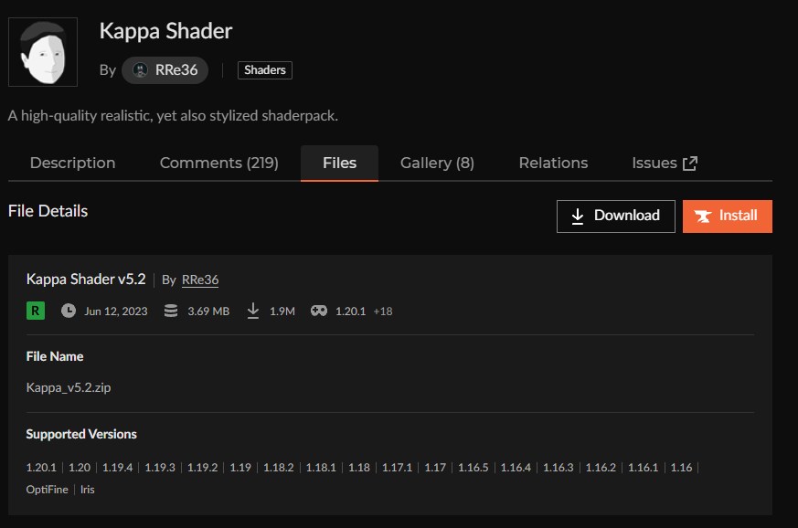Click the game controller icon near 1.20.1
Screen dimensions: 798x528
click(x=321, y=311)
